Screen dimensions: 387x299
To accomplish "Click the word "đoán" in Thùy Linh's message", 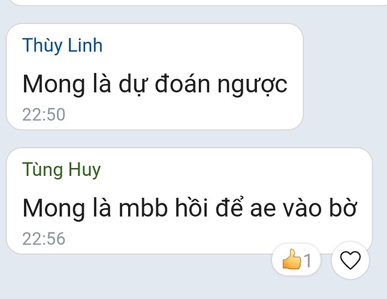I will [x=182, y=84].
